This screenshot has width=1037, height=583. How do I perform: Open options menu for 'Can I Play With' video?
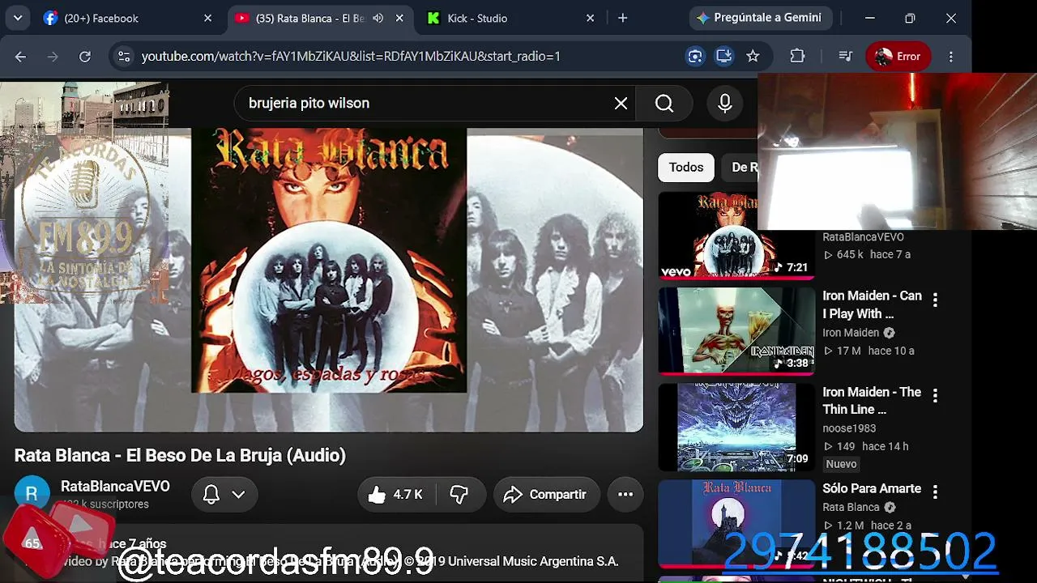coord(935,300)
